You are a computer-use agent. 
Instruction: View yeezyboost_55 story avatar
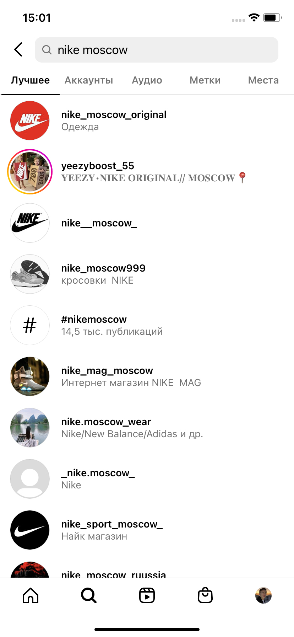point(30,172)
